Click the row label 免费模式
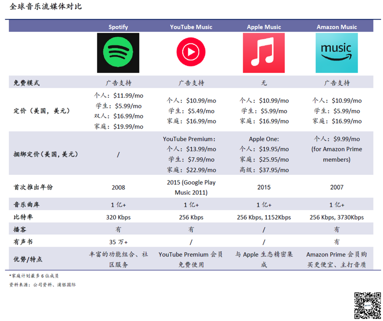The width and height of the screenshot is (383, 321). (27, 83)
